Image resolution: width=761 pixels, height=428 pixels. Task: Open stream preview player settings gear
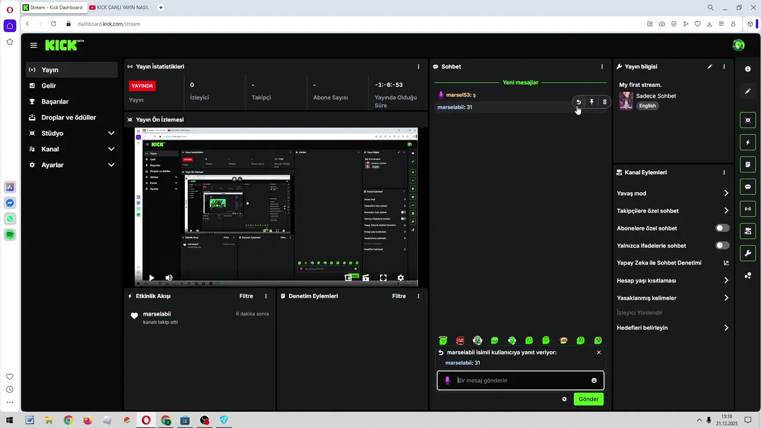[401, 278]
